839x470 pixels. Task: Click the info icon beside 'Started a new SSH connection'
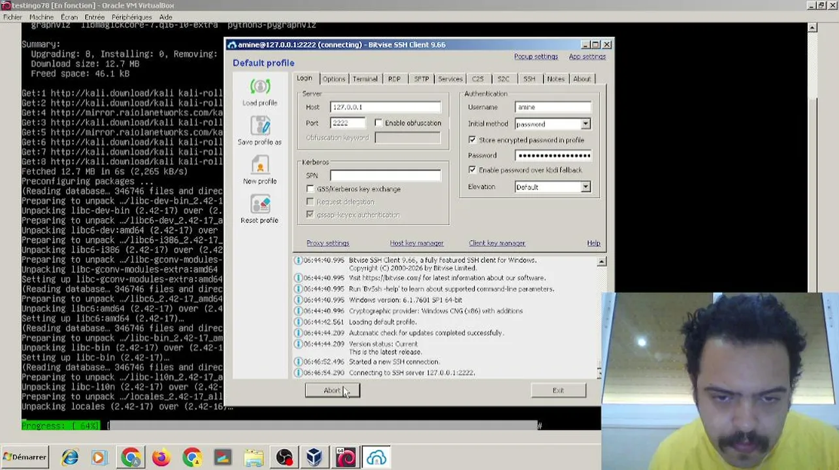coord(298,362)
